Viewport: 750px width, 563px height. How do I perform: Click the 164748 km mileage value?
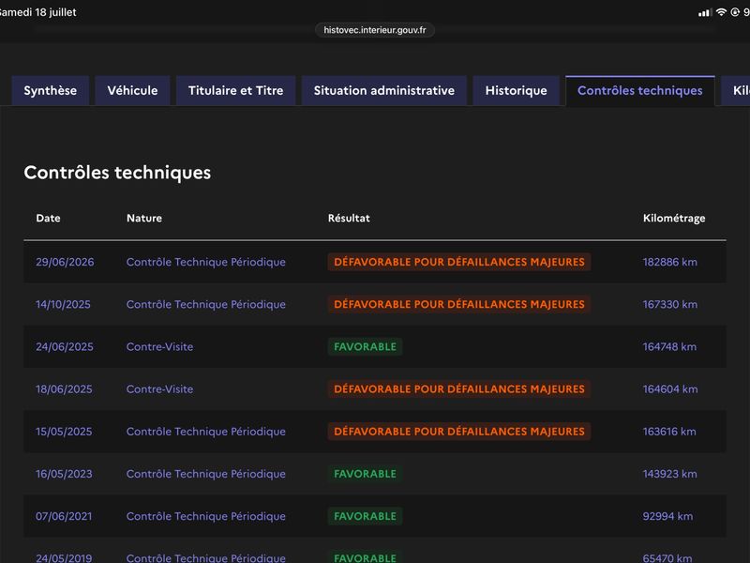[669, 346]
